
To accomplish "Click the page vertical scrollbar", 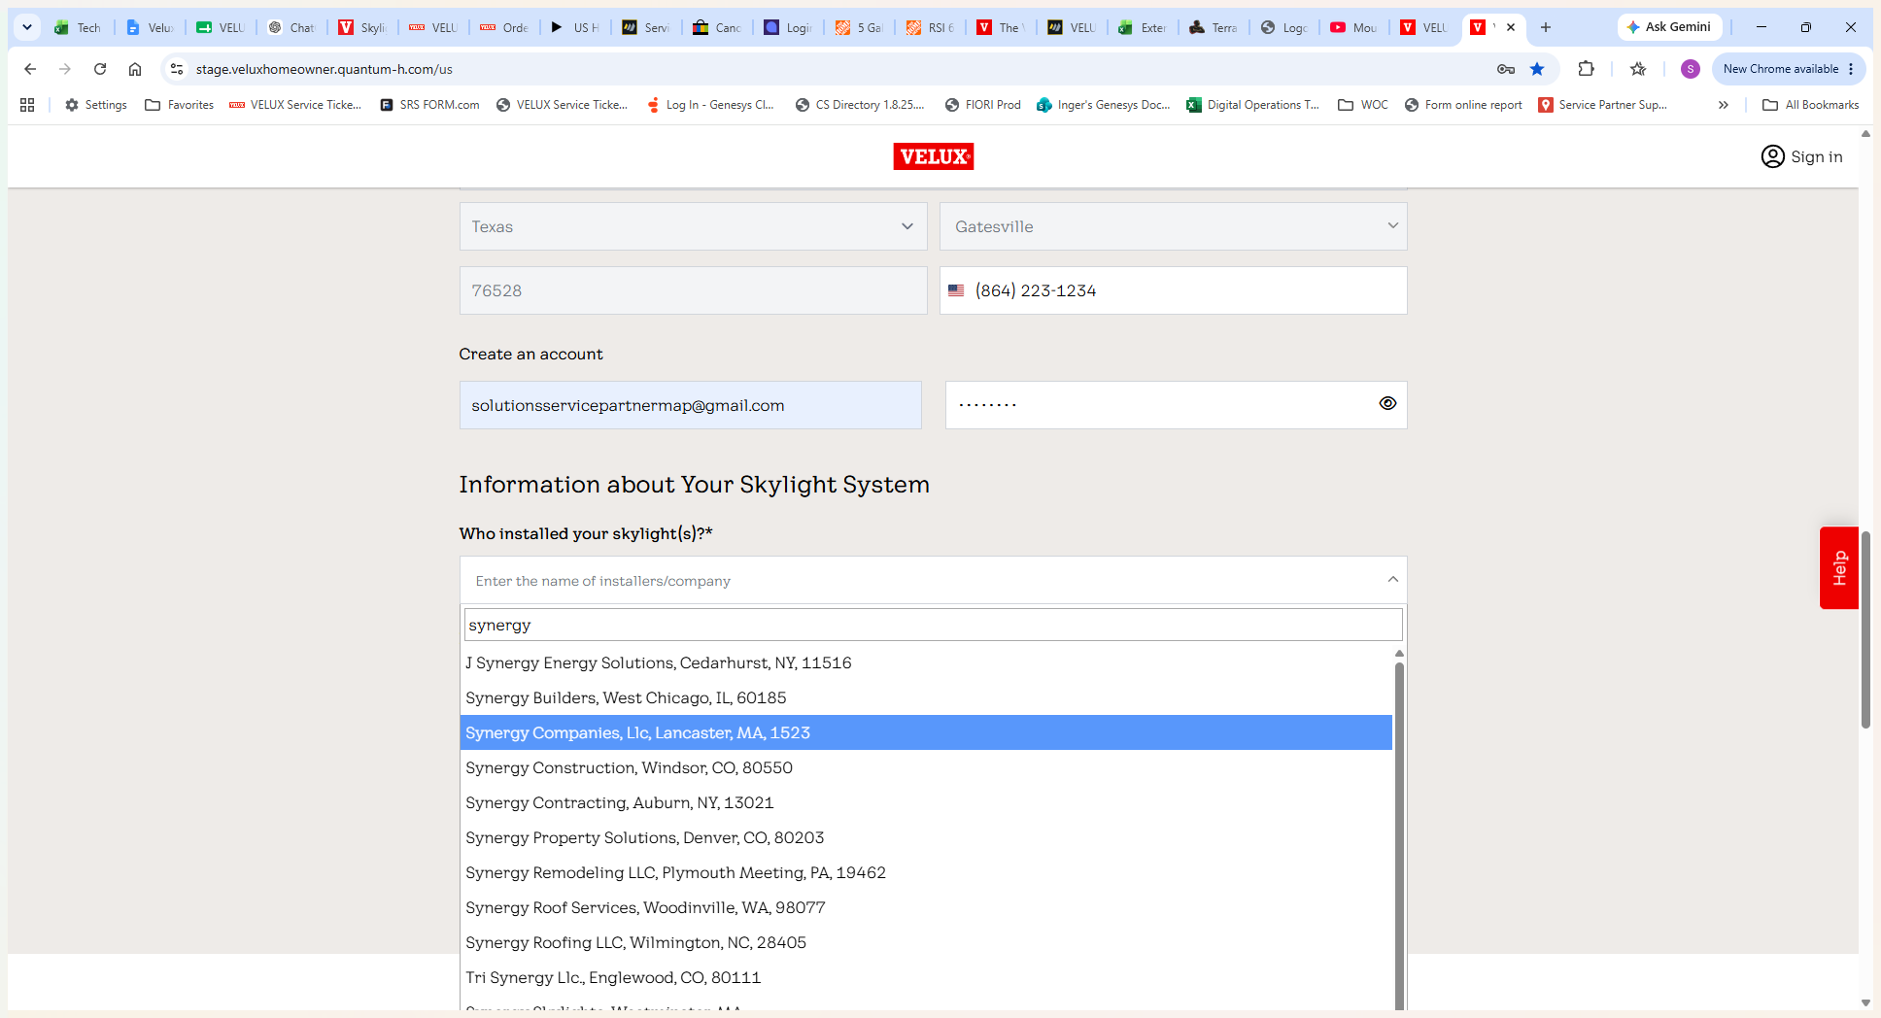I will pyautogui.click(x=1865, y=629).
